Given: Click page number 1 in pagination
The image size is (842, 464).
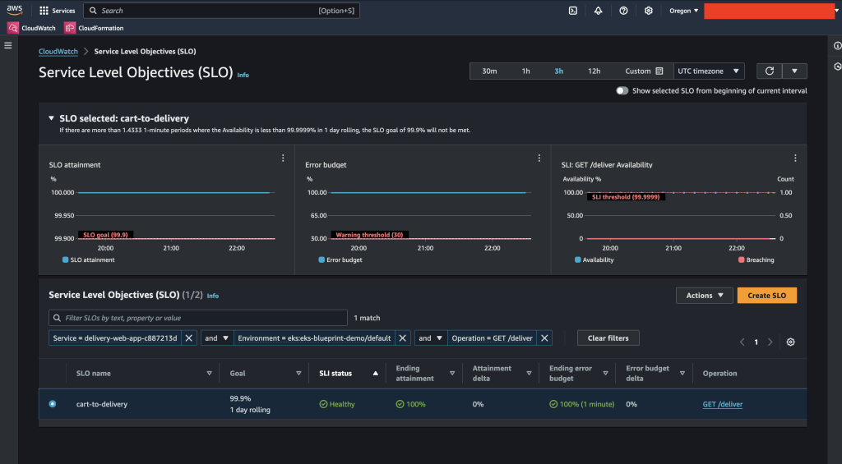Looking at the screenshot, I should (756, 342).
